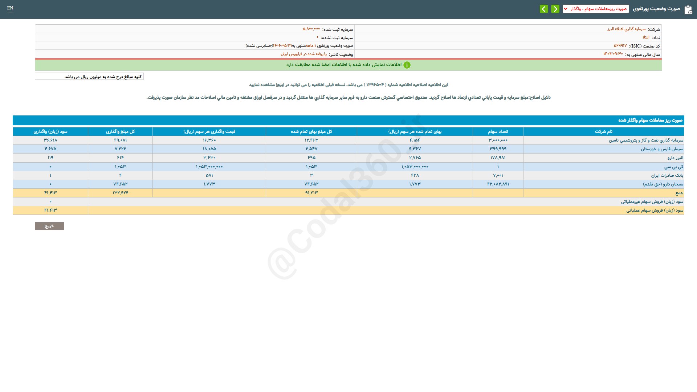The width and height of the screenshot is (697, 392).
Task: Select the 'البرز دارو' company row name
Action: click(675, 158)
